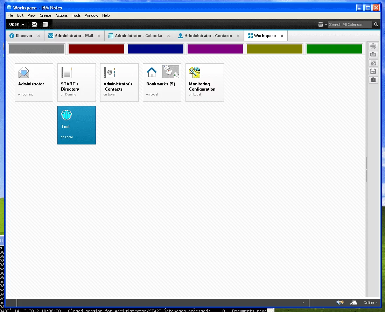
Task: Click the key security icon in status bar
Action: 340,303
